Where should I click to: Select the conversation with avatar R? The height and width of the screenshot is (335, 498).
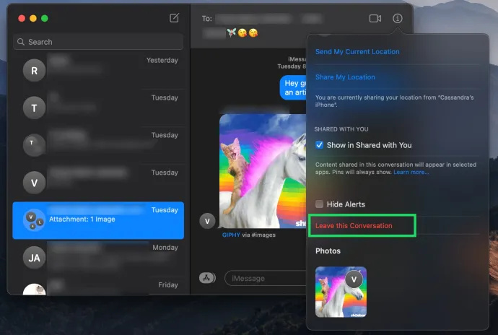(x=98, y=70)
